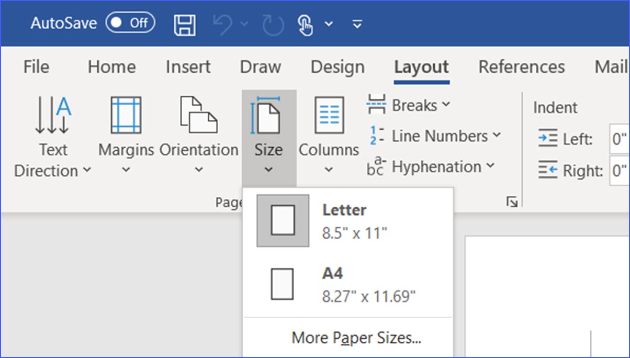Toggle AutoSave off switch

pos(130,23)
